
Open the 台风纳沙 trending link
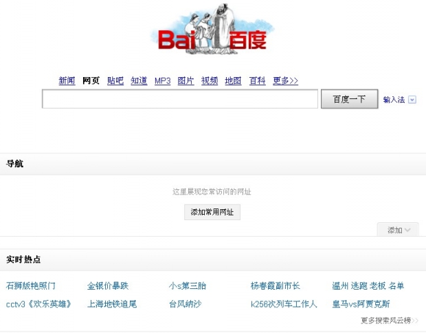pos(185,304)
